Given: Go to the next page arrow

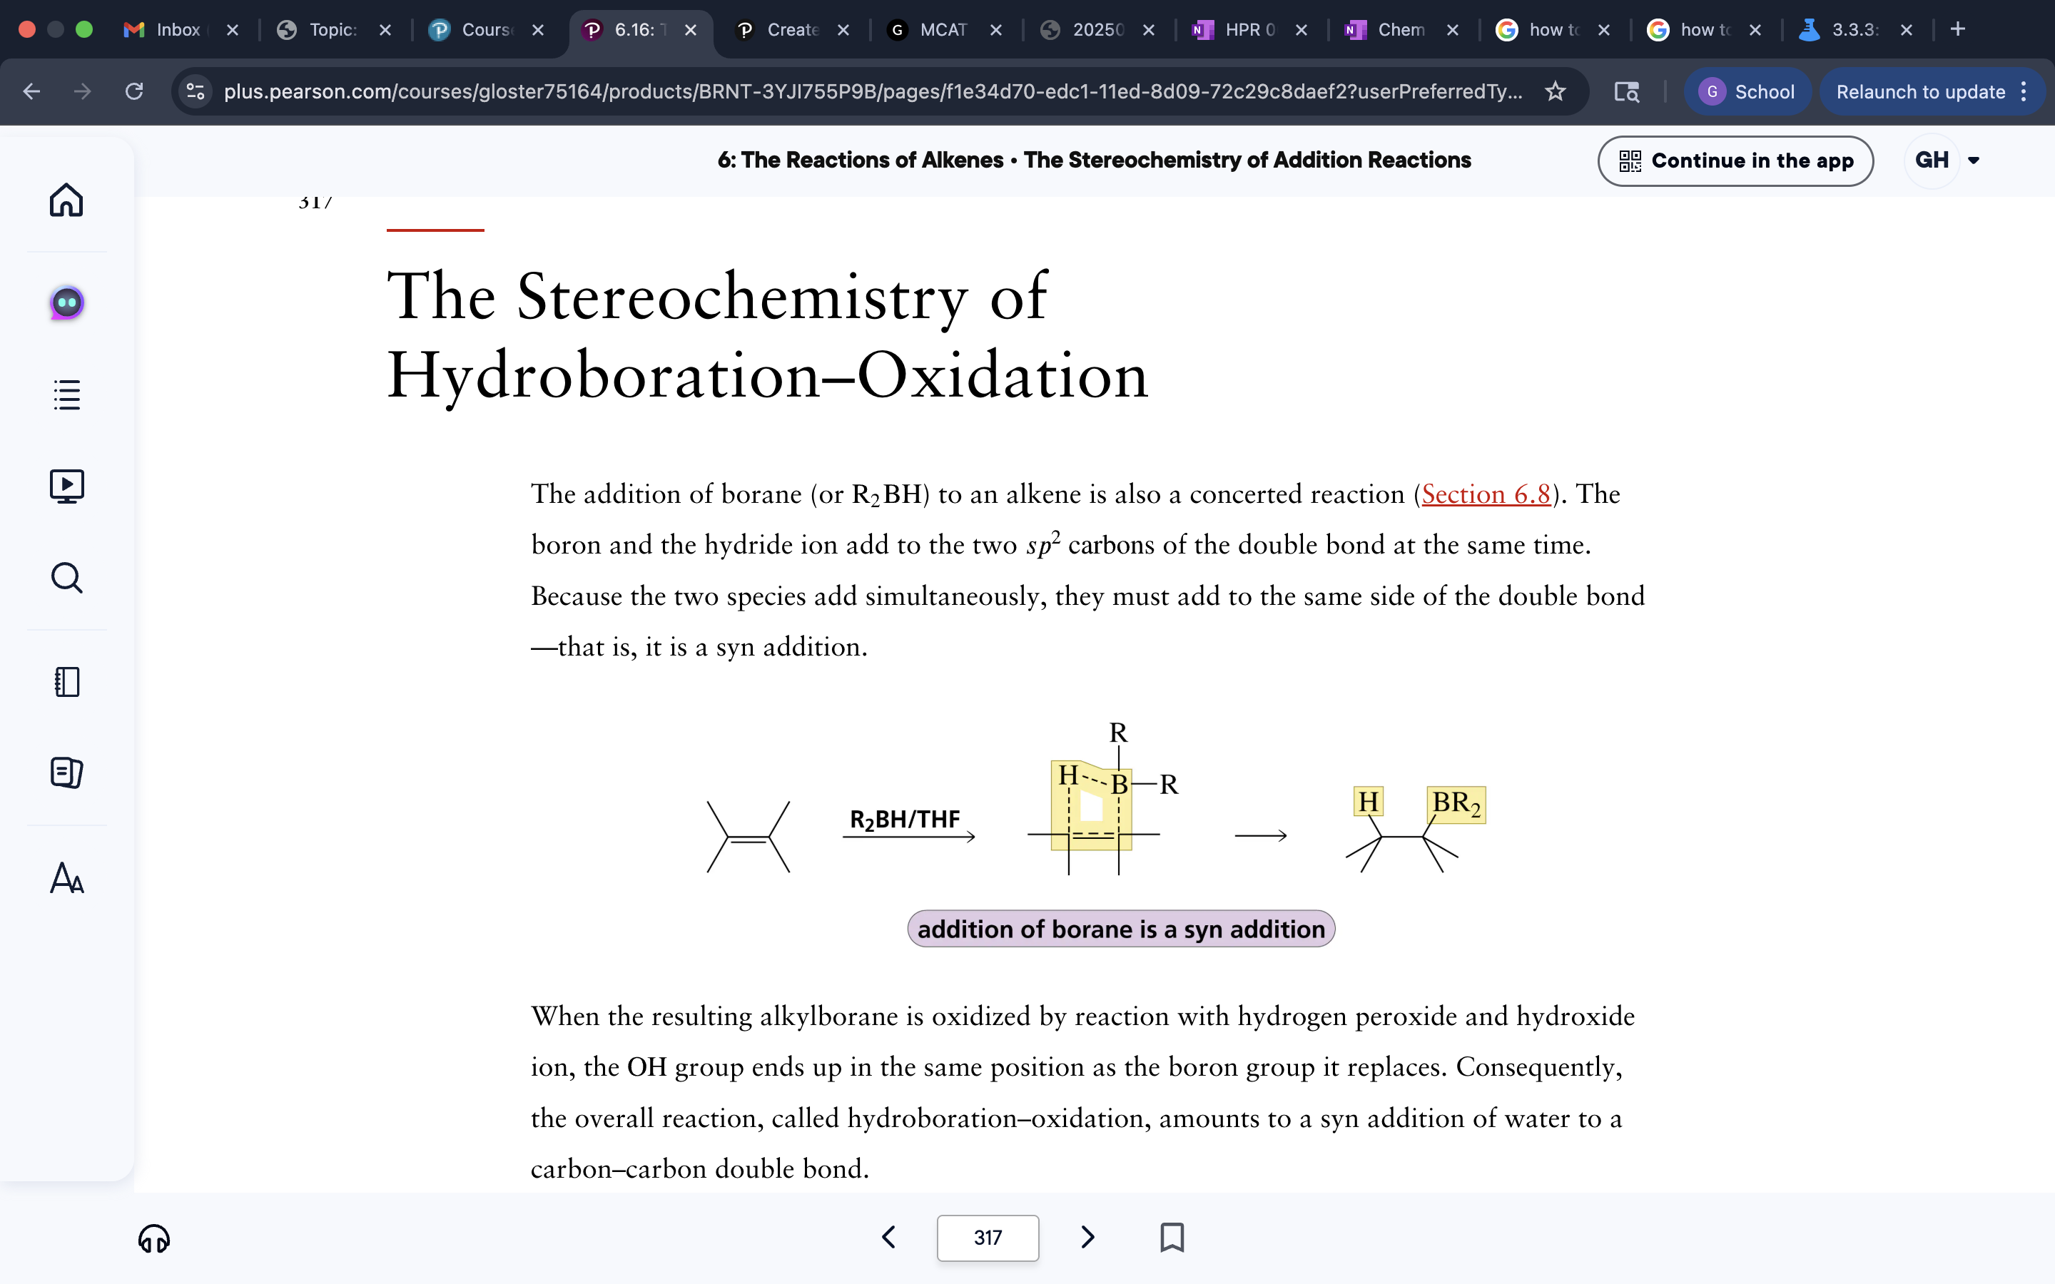Looking at the screenshot, I should (1087, 1238).
